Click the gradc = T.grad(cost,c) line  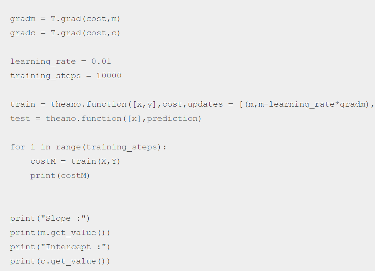click(65, 33)
